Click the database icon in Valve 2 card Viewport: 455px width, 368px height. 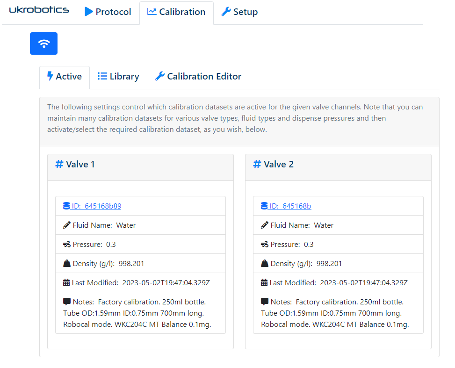pyautogui.click(x=264, y=206)
